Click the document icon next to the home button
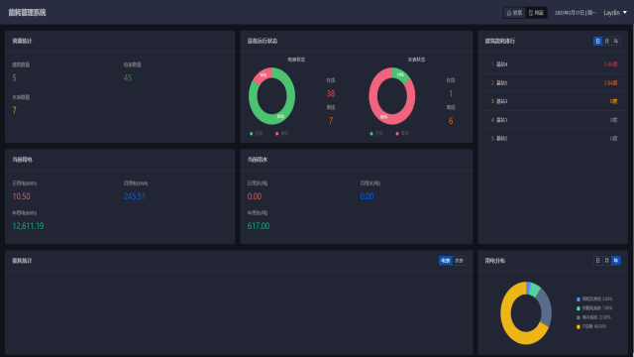This screenshot has height=357, width=634. coord(531,13)
